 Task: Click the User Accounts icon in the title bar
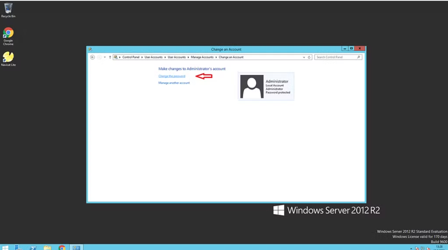coord(90,49)
